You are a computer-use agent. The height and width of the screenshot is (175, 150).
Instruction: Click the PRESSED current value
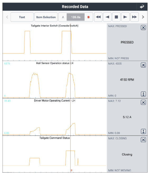[x=127, y=42]
